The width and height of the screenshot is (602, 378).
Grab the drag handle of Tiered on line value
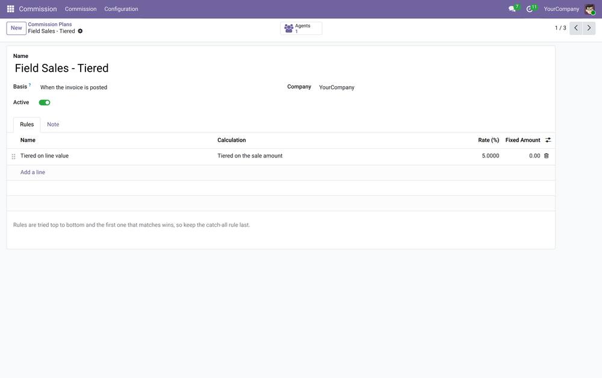click(x=13, y=157)
